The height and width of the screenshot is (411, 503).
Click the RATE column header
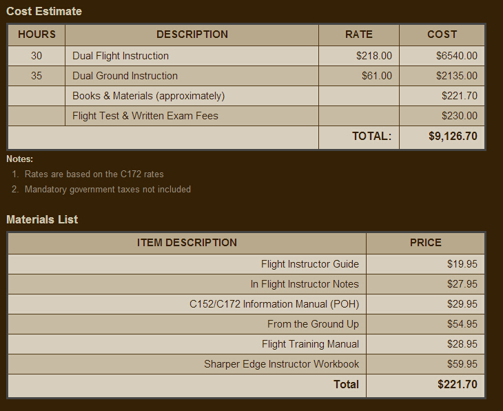pos(359,34)
